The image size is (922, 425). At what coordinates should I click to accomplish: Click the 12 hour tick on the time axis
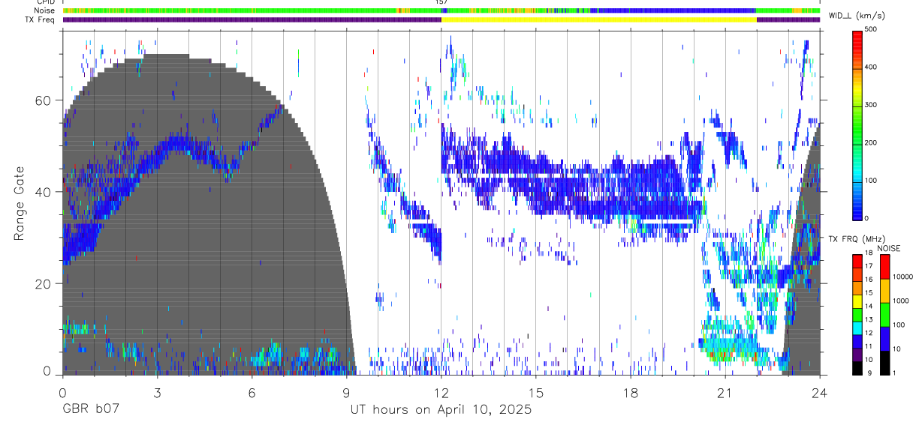tap(441, 393)
